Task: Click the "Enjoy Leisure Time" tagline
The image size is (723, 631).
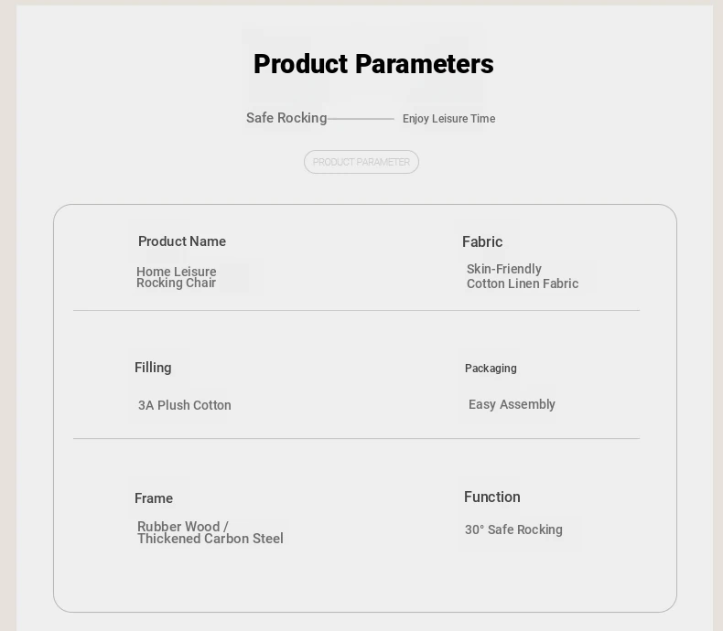Action: pos(448,119)
